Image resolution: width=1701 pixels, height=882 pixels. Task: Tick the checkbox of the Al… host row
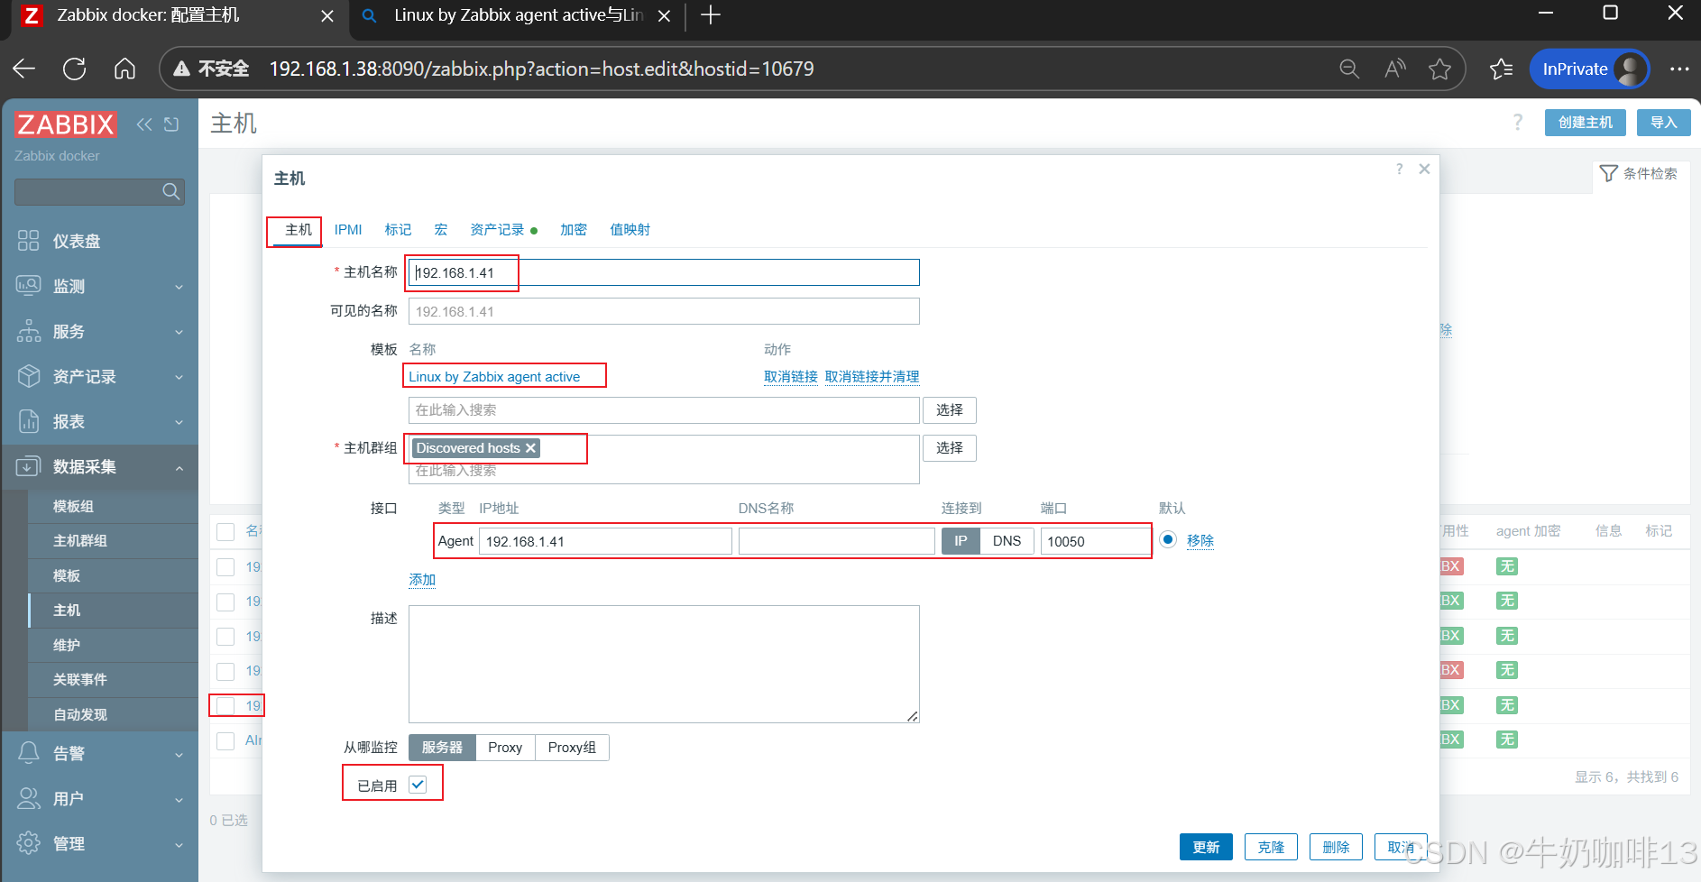point(226,740)
